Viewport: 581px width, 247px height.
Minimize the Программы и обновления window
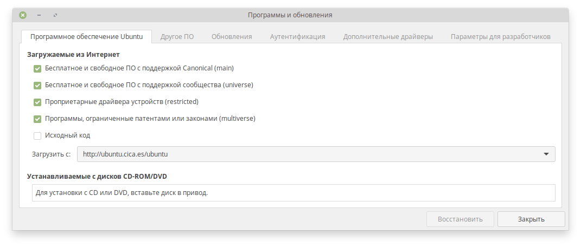tap(39, 15)
